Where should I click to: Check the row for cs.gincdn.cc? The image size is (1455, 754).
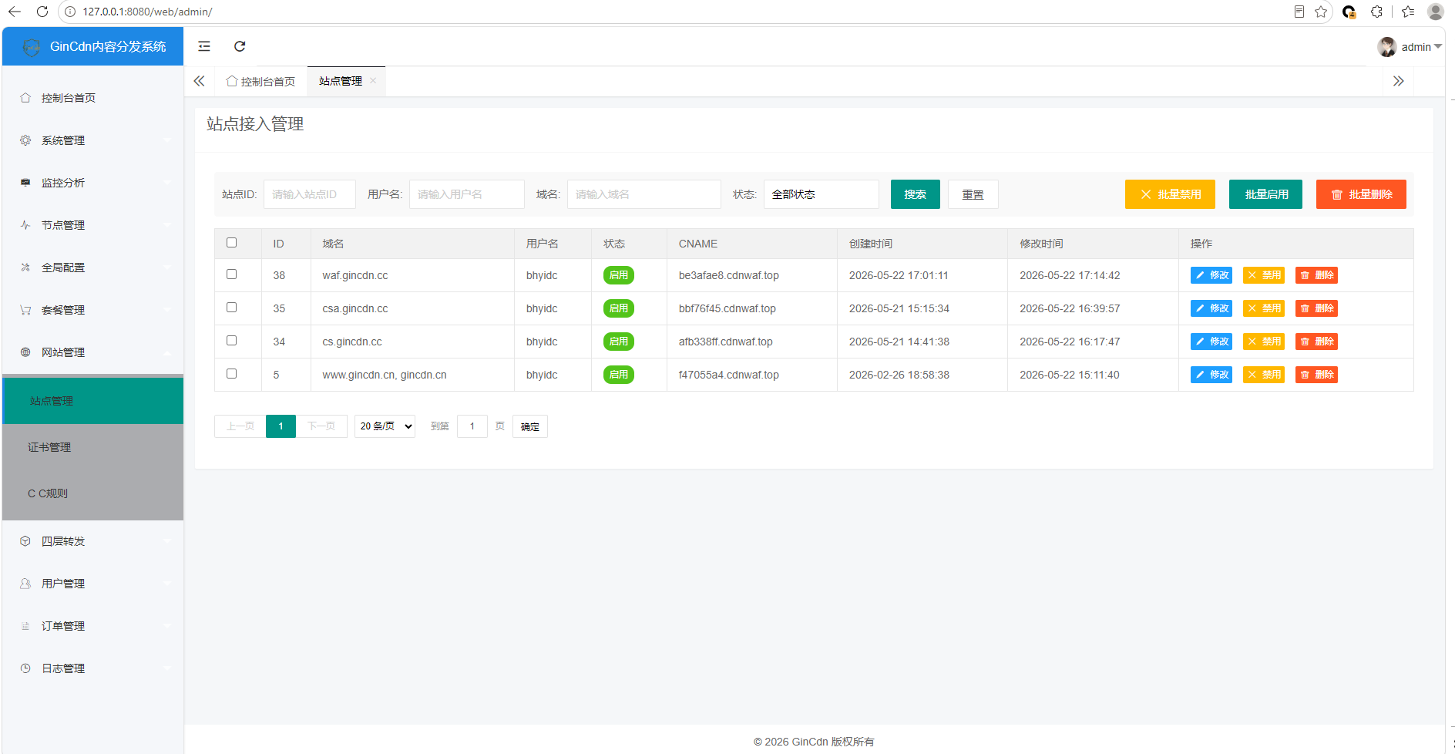tap(231, 341)
